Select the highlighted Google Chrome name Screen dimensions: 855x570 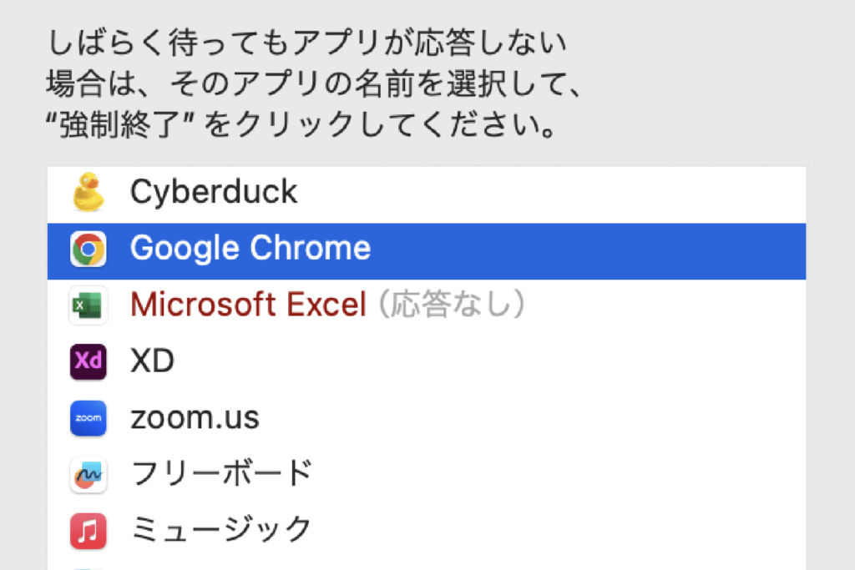(250, 250)
